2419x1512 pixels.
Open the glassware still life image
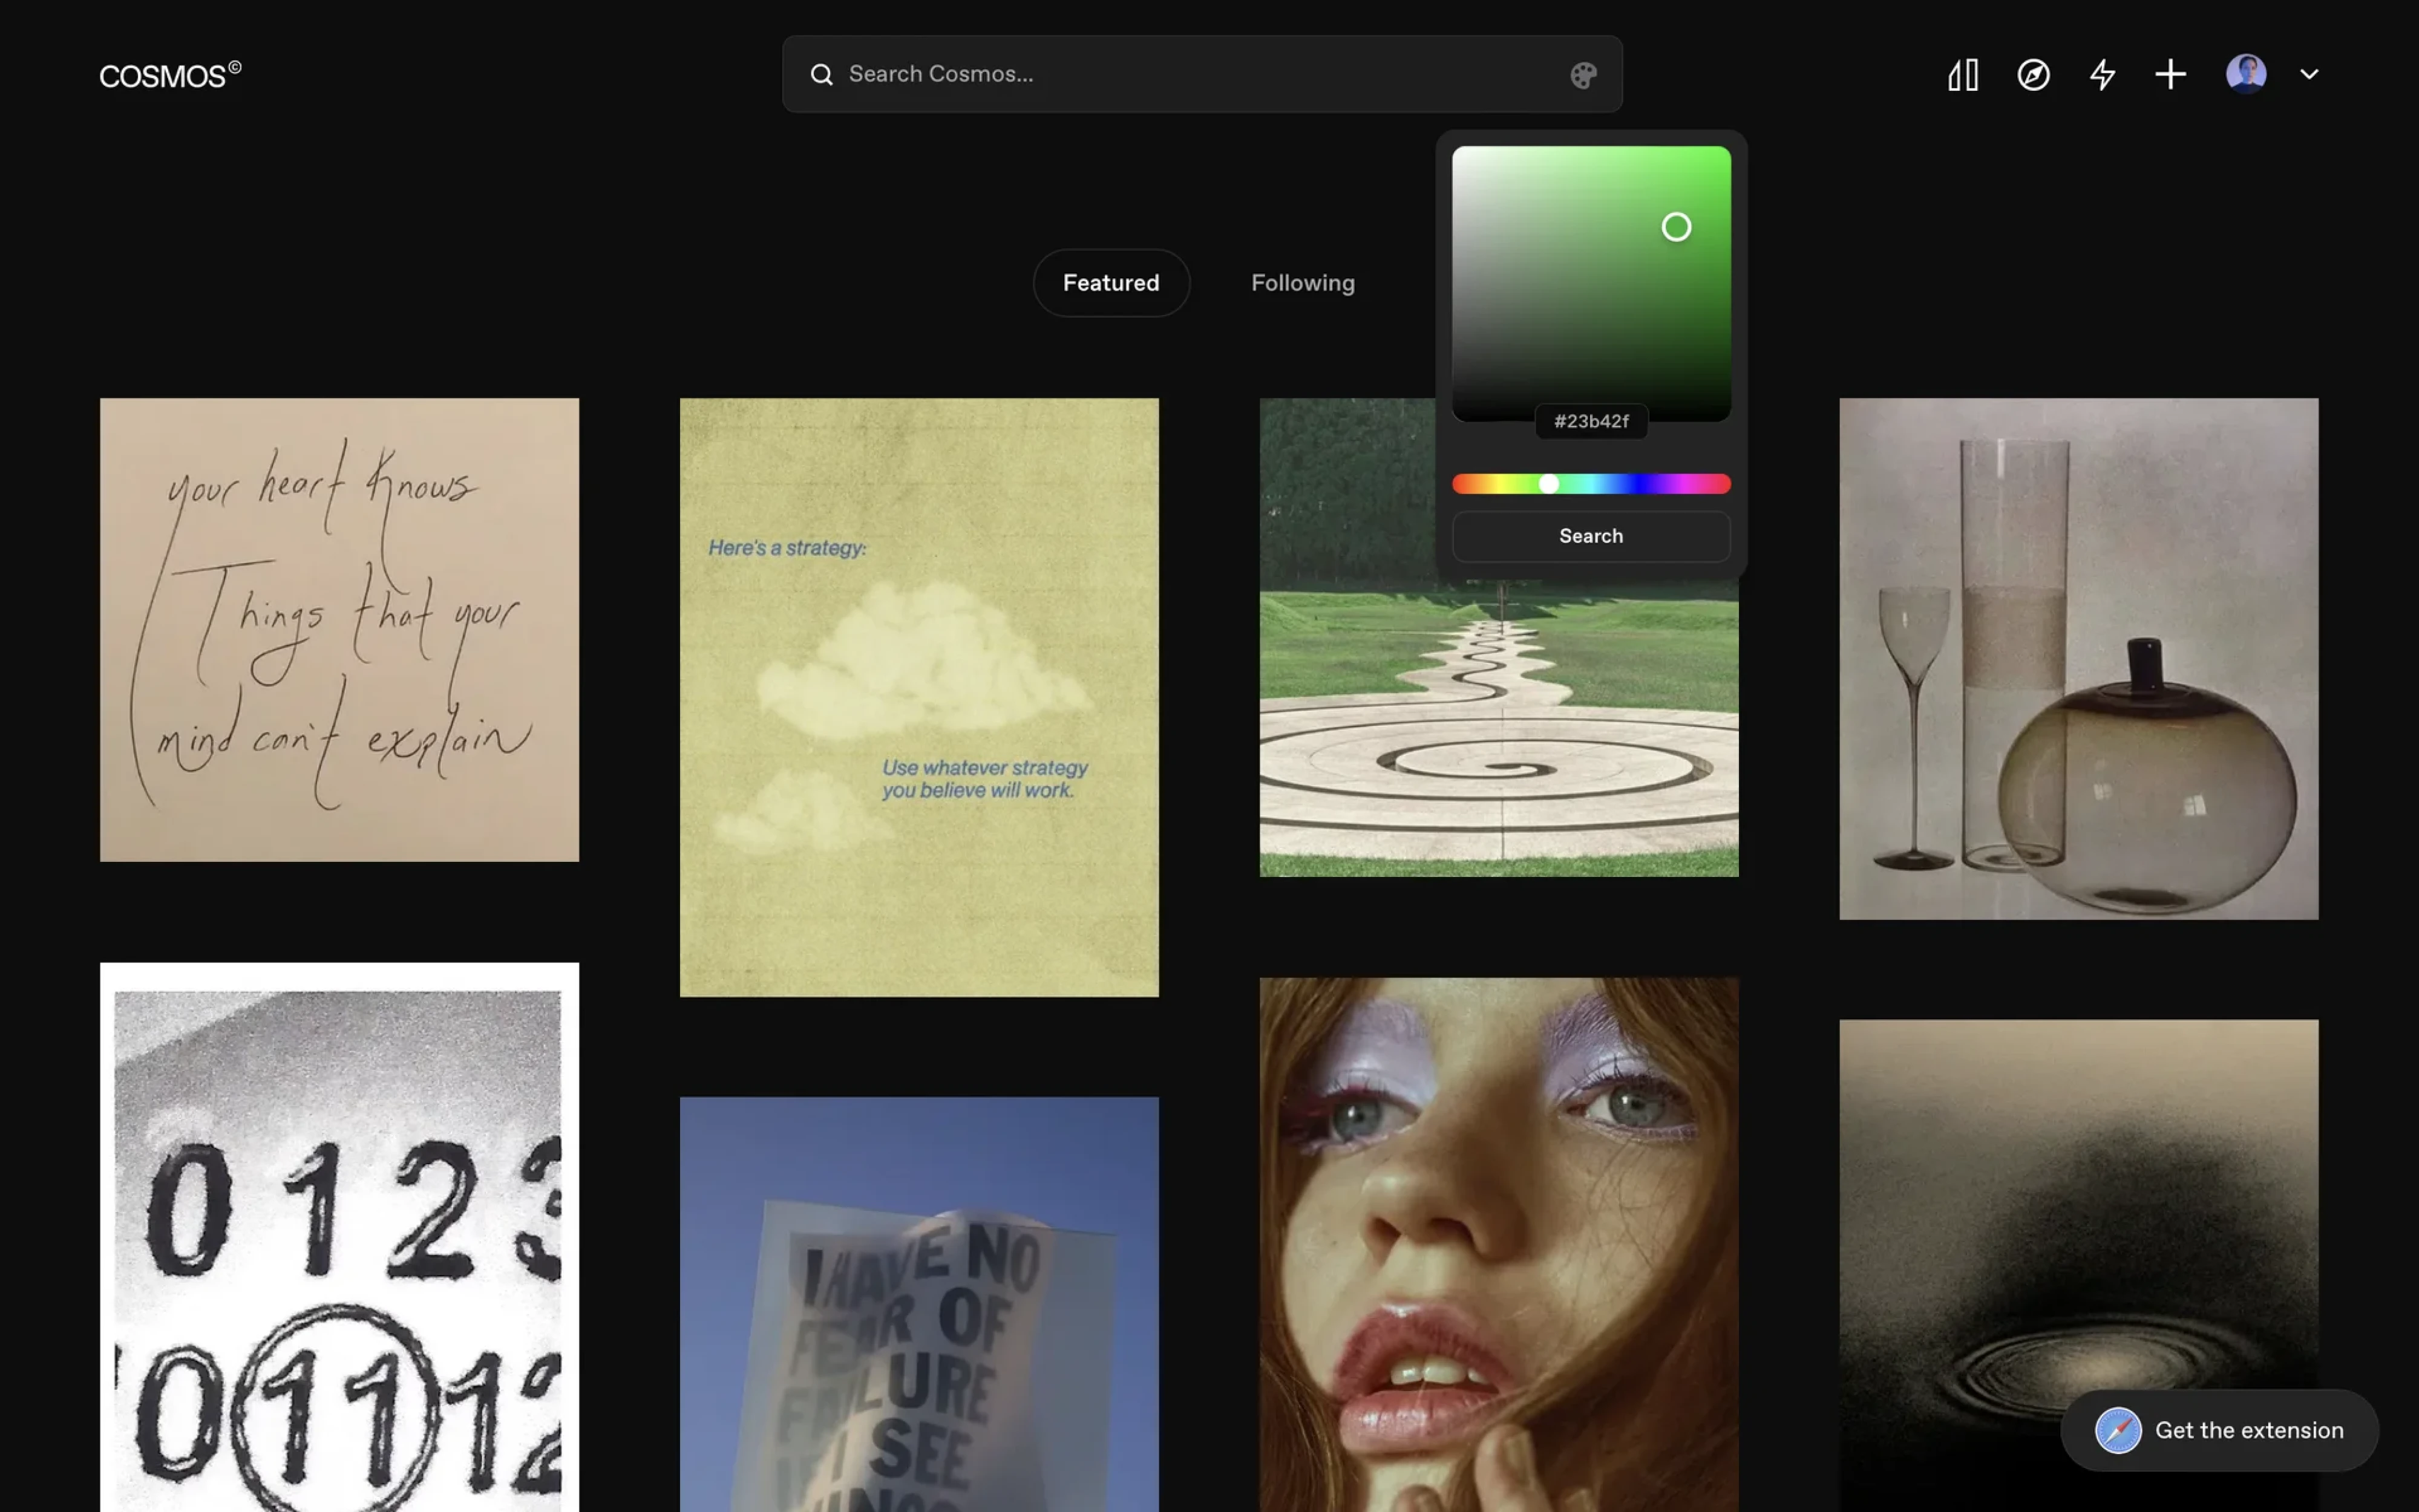tap(2078, 659)
